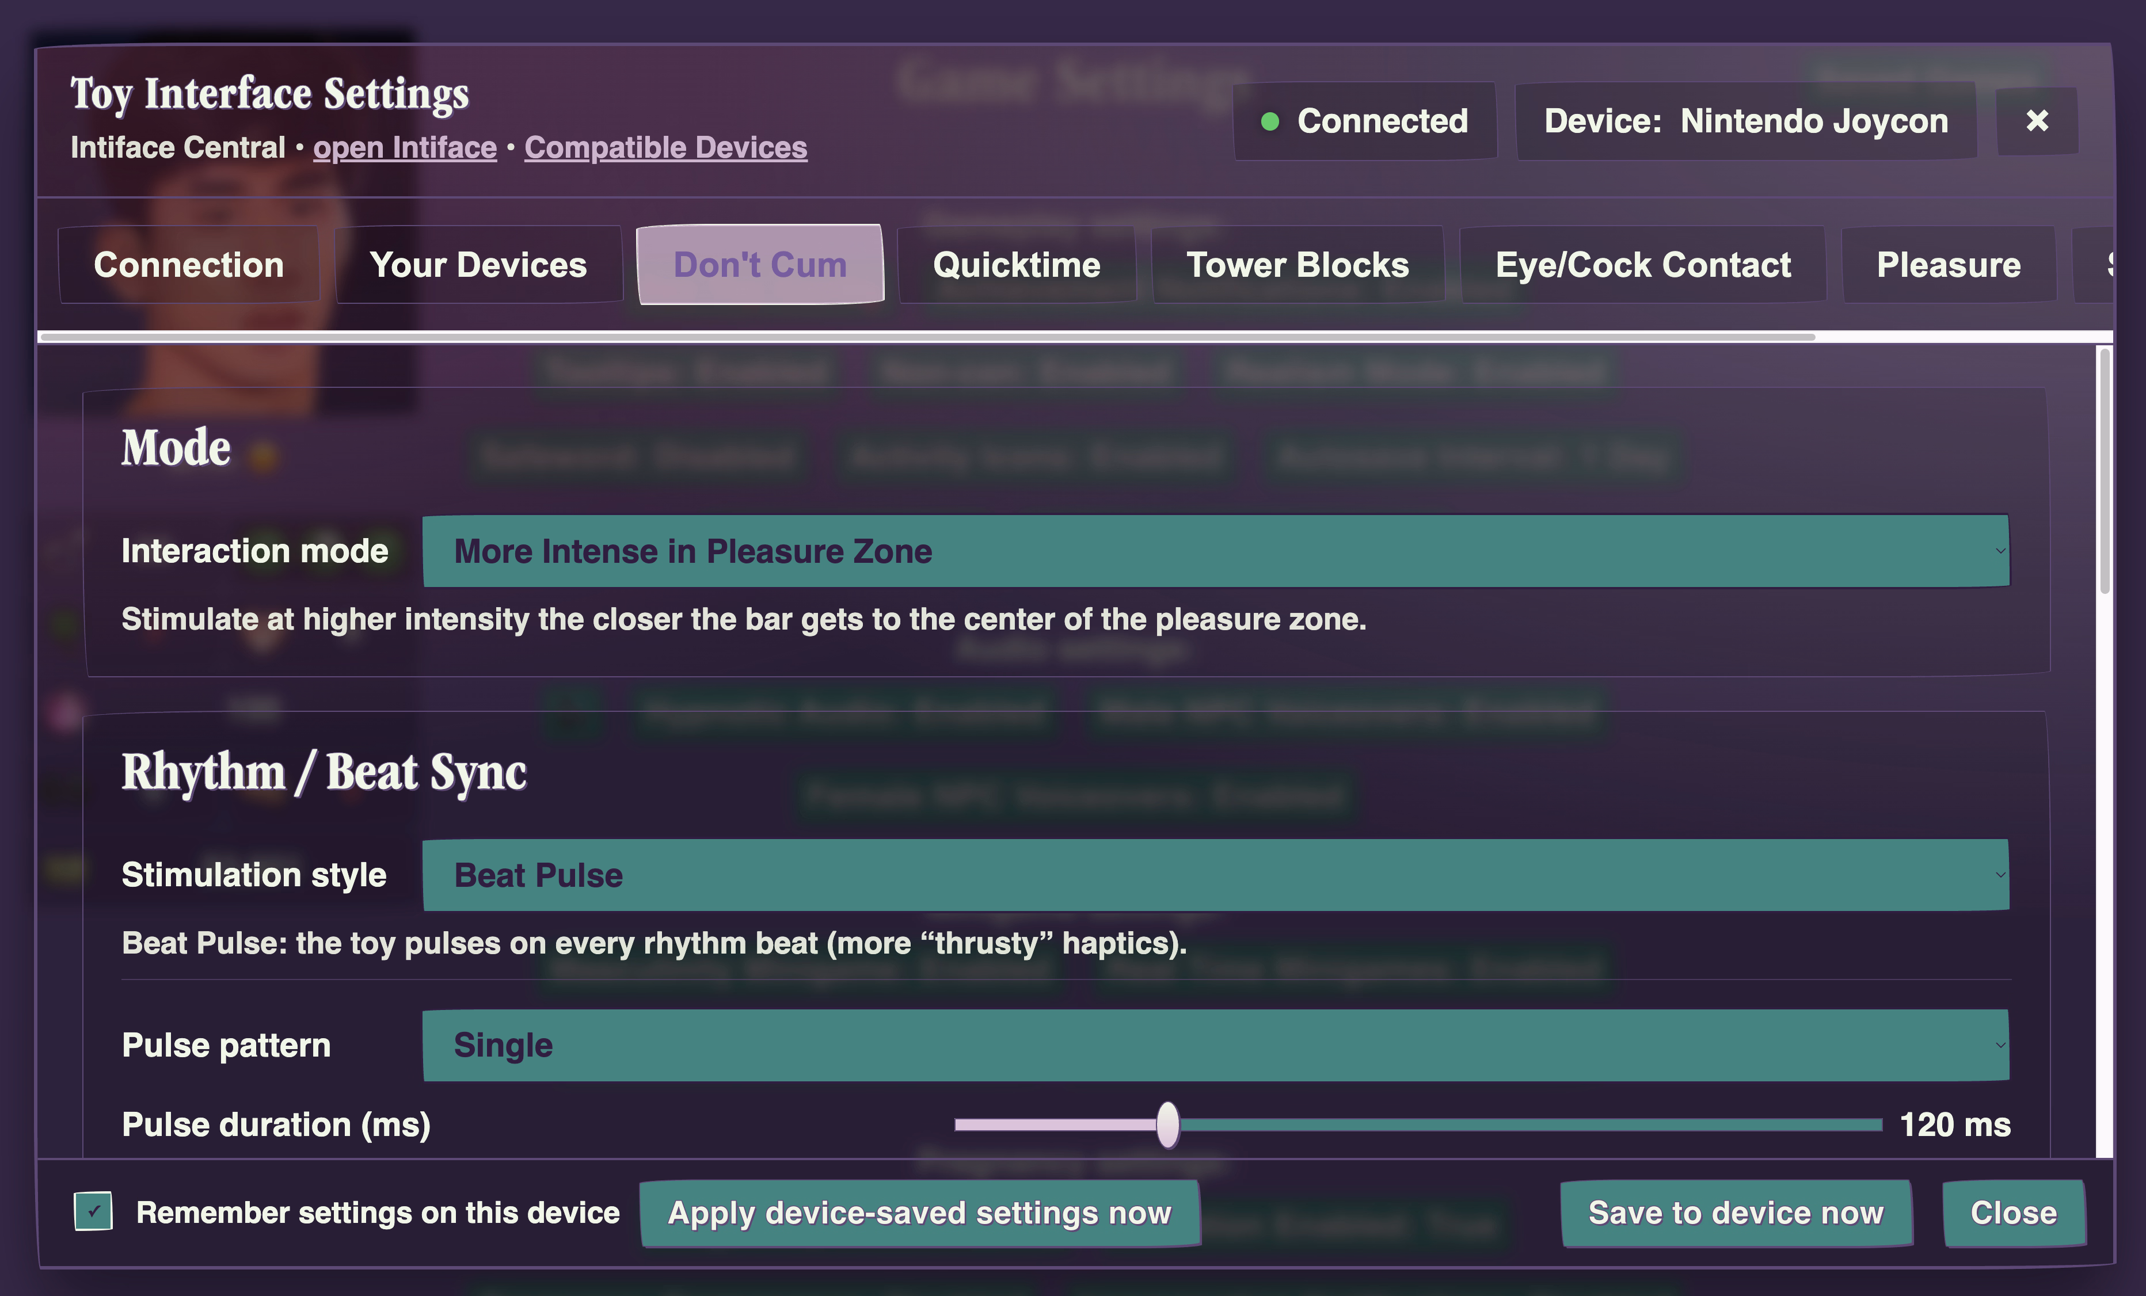Click the vertical scrollbar of settings panel

click(x=2104, y=470)
